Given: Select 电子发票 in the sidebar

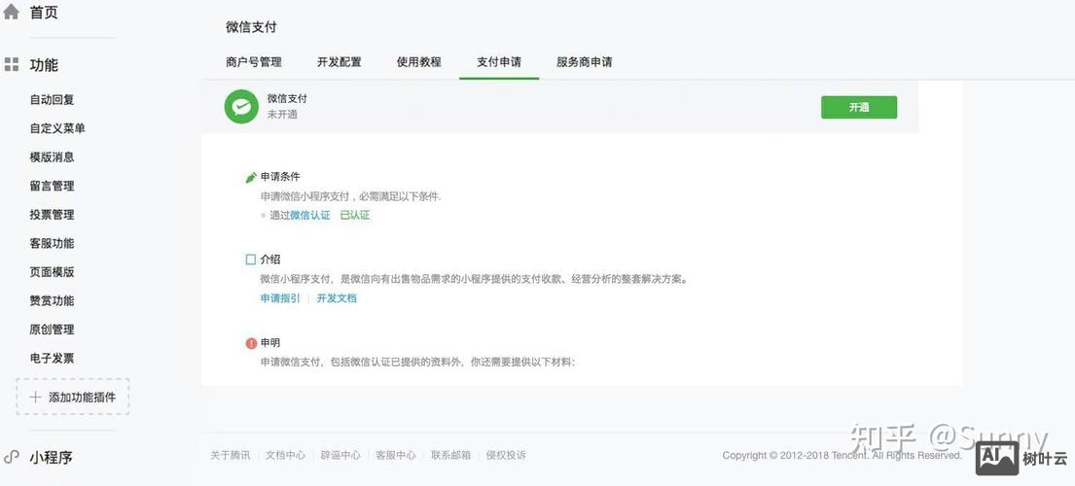Looking at the screenshot, I should click(x=53, y=359).
